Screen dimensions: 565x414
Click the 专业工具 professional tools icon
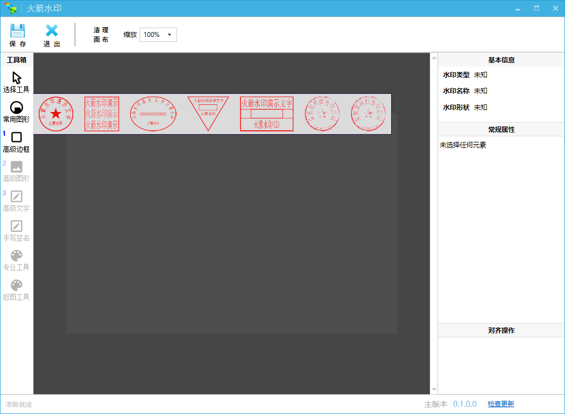(17, 257)
